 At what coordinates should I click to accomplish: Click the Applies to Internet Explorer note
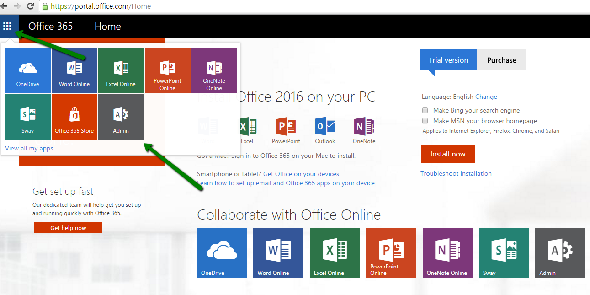tap(491, 131)
